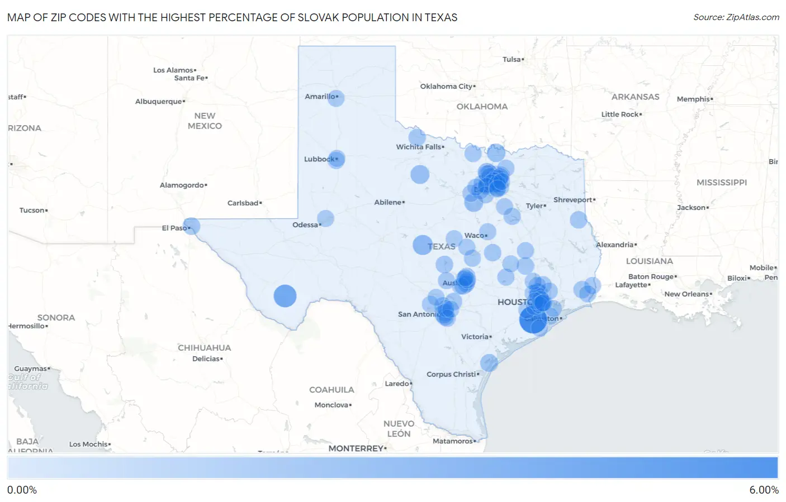Screen dimensions: 786x502
Task: Click the bubble marker near Odessa
Action: tap(325, 218)
